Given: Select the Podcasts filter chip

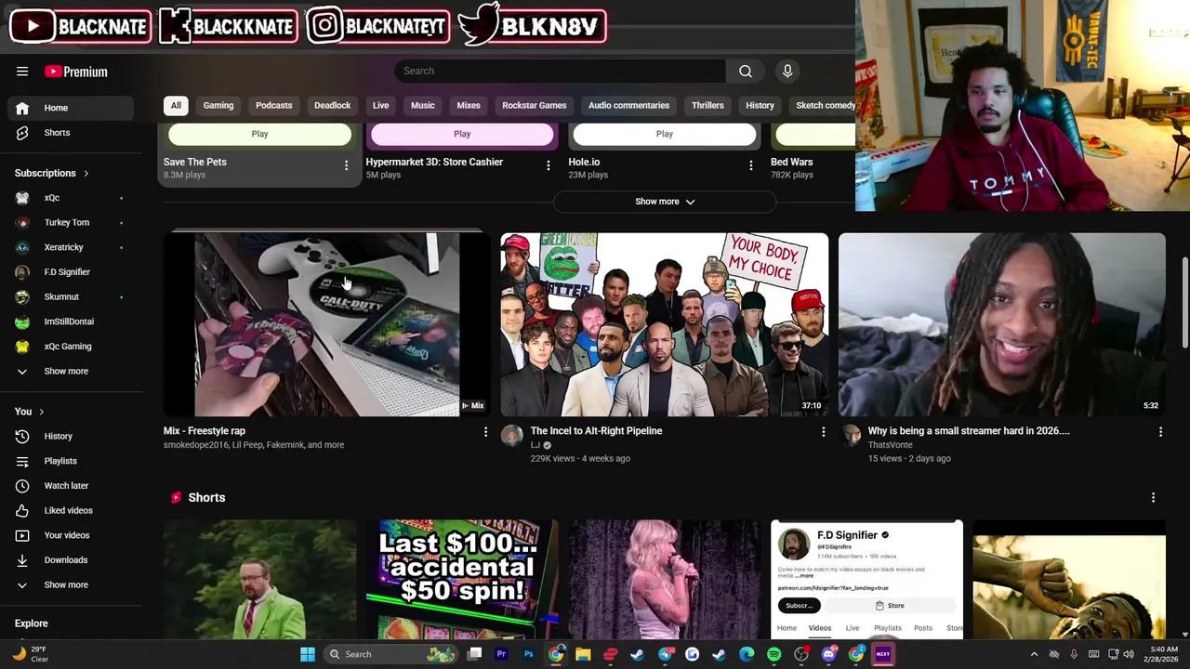Looking at the screenshot, I should point(274,106).
